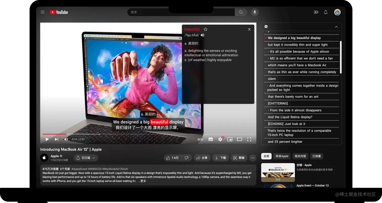Open the #MacBookAir15inch hashtag
This screenshot has height=203, width=382.
coord(115,169)
